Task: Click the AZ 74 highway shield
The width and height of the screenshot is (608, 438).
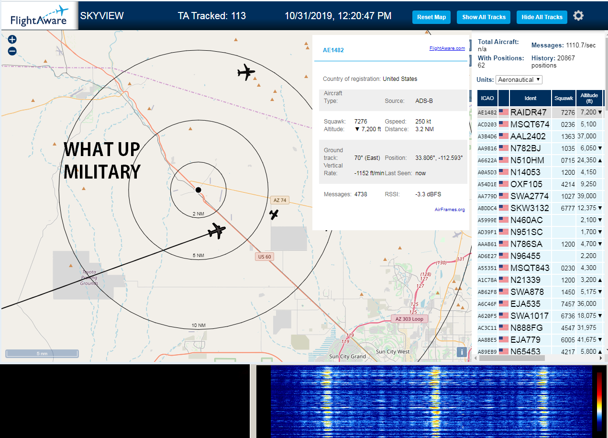Action: (x=280, y=200)
